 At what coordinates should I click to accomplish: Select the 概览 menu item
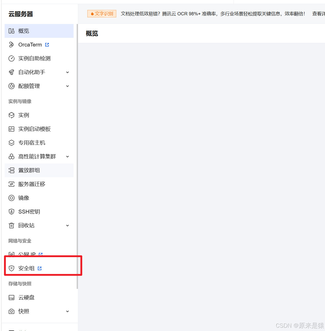point(39,31)
